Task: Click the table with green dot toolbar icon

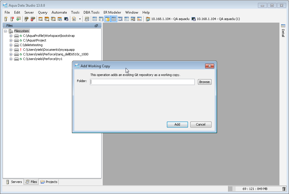Action: pyautogui.click(x=19, y=19)
